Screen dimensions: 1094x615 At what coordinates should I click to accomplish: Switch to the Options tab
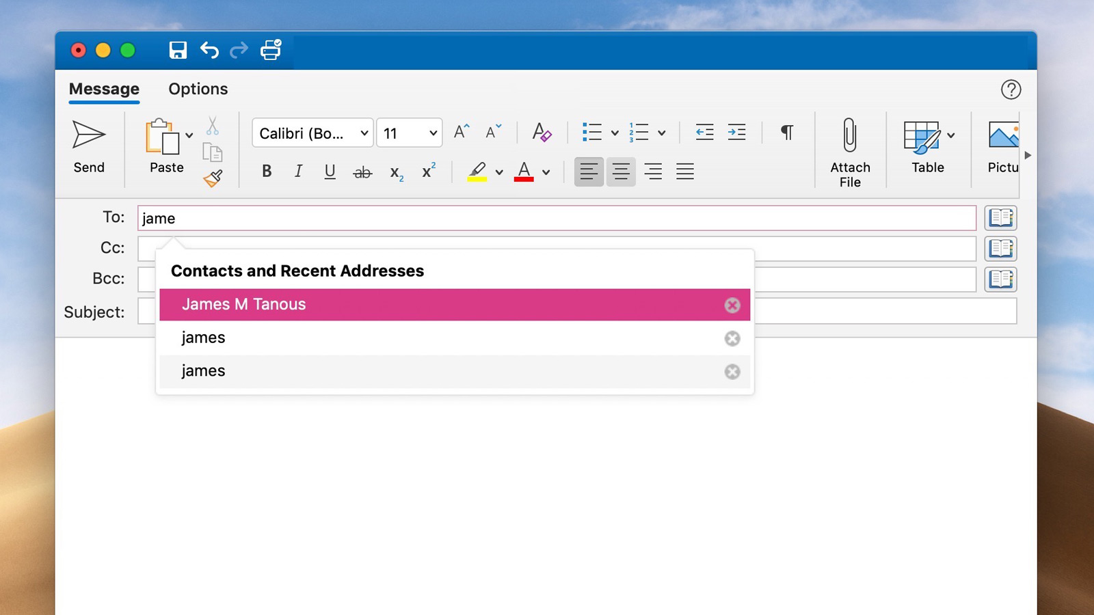[198, 89]
